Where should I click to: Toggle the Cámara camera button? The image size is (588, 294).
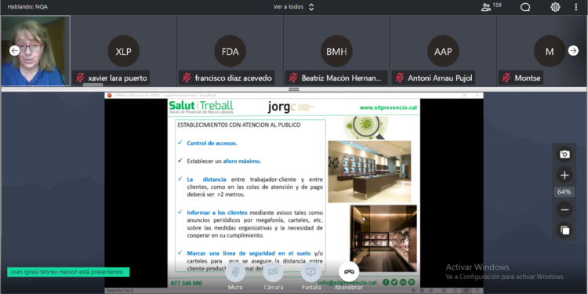pos(273,271)
